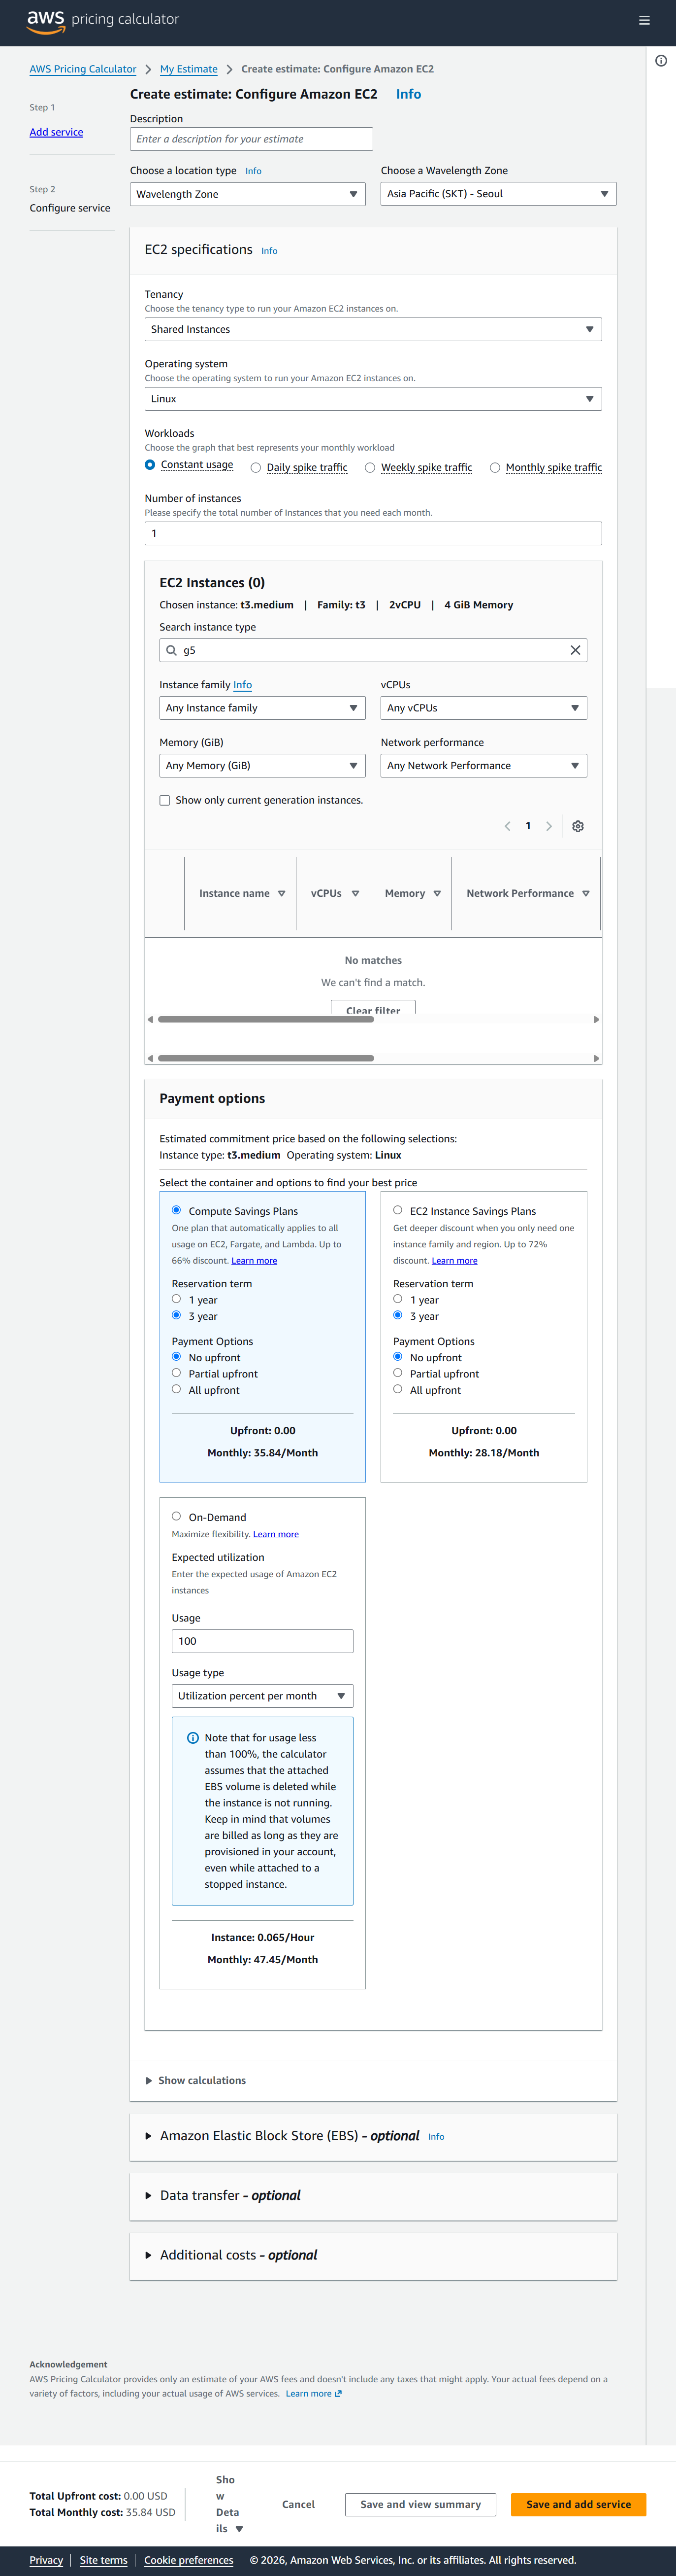Open Learn more under Compute Savings Plans

[x=255, y=1260]
